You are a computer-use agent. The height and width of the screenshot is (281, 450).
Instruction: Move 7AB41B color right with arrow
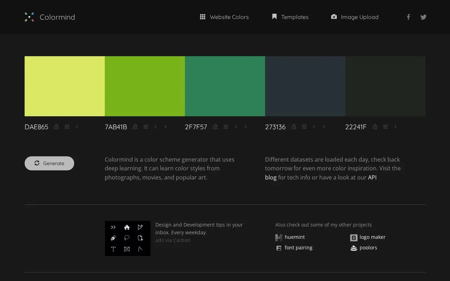pos(166,126)
